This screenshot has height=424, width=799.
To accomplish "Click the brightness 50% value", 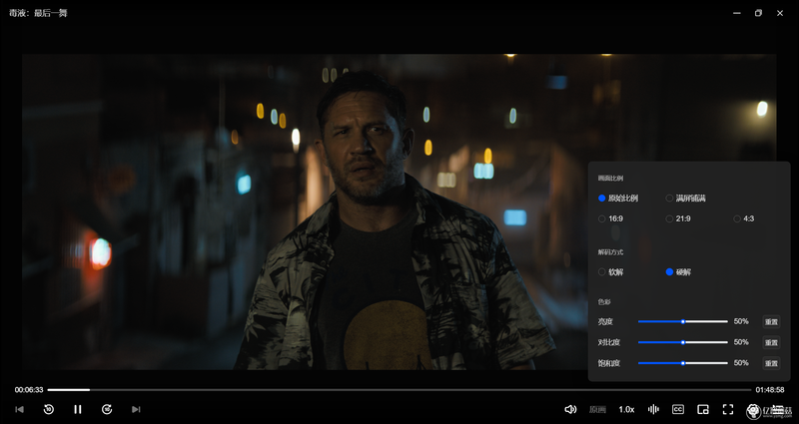I will [741, 321].
